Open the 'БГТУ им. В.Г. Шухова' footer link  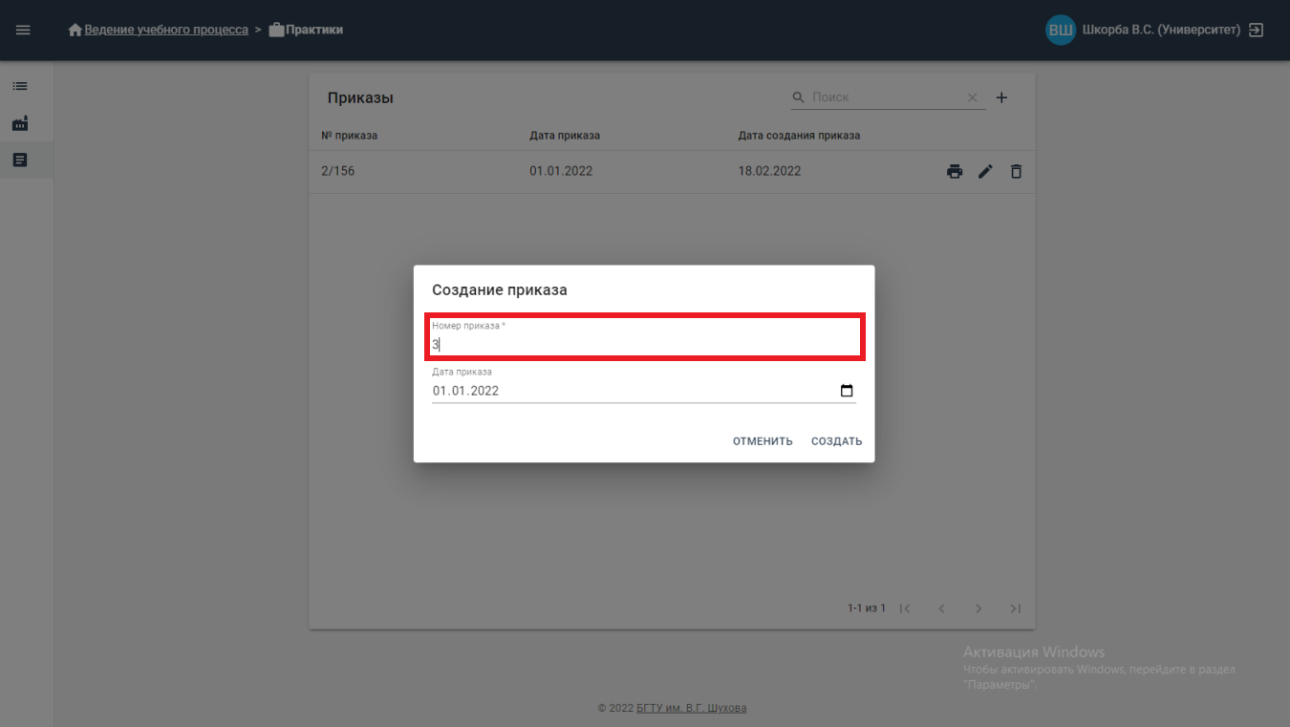(x=692, y=708)
